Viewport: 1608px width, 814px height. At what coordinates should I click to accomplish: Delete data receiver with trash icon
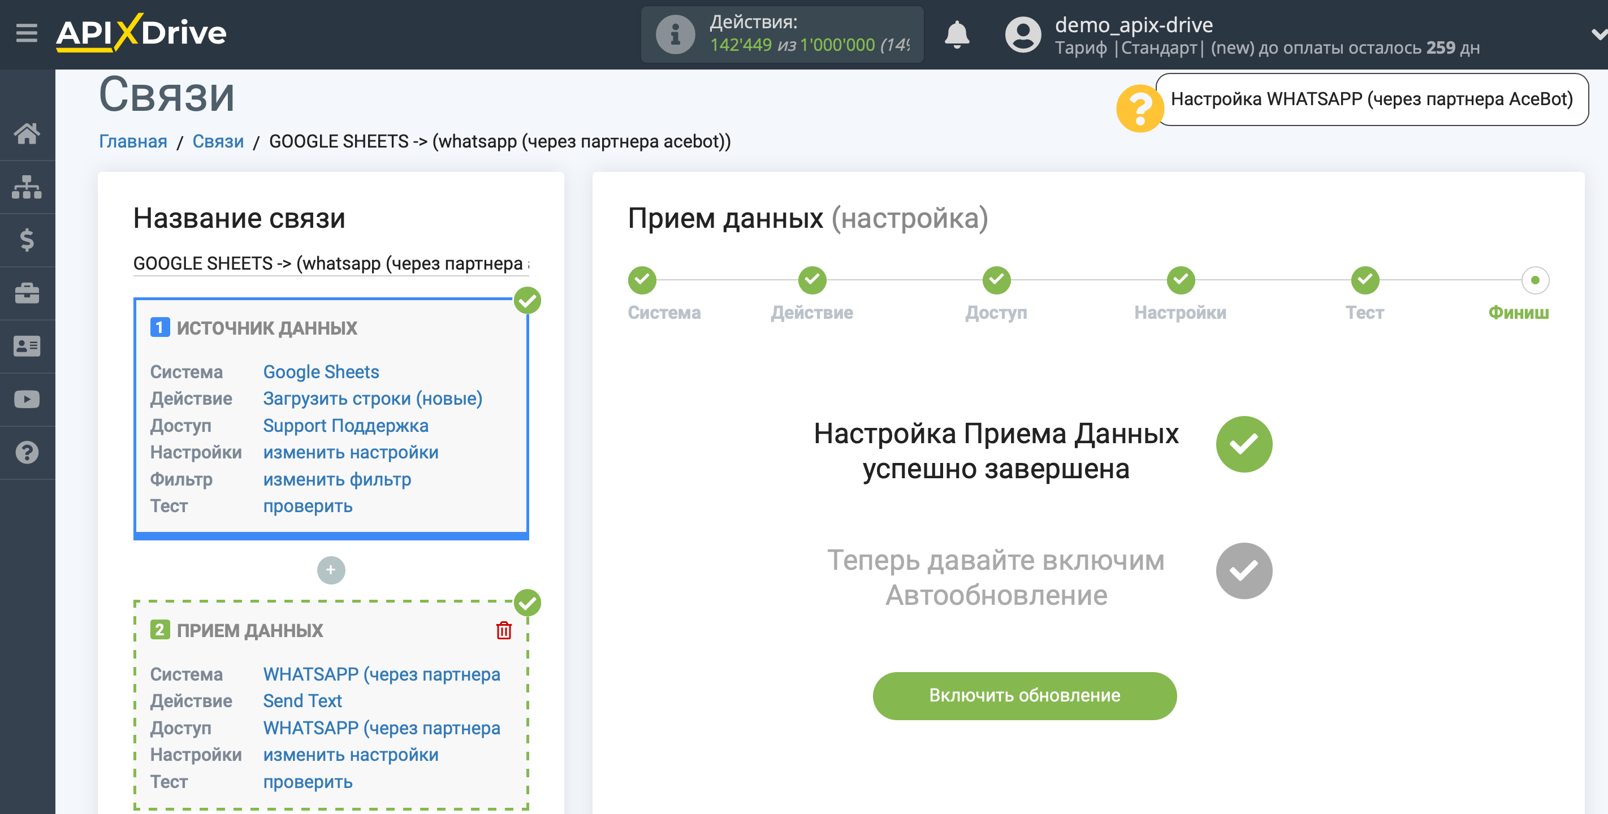click(x=504, y=630)
